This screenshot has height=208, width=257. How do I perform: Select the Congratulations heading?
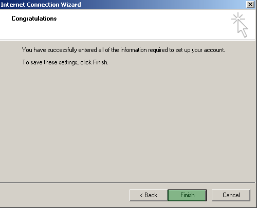(34, 19)
